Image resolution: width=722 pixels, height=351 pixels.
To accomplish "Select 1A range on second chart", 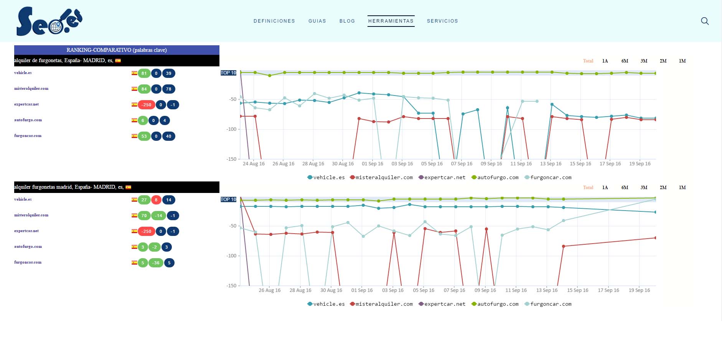I will point(605,188).
